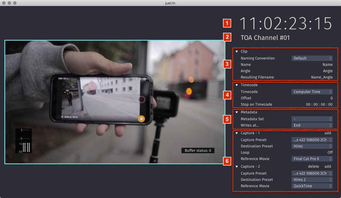Open Destination Preset dropdown showing Hires 2
Image resolution: width=341 pixels, height=198 pixels.
pyautogui.click(x=312, y=180)
